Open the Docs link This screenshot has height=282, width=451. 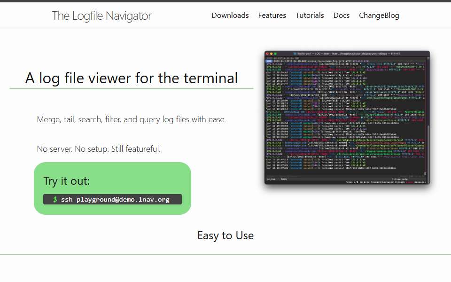coord(342,15)
